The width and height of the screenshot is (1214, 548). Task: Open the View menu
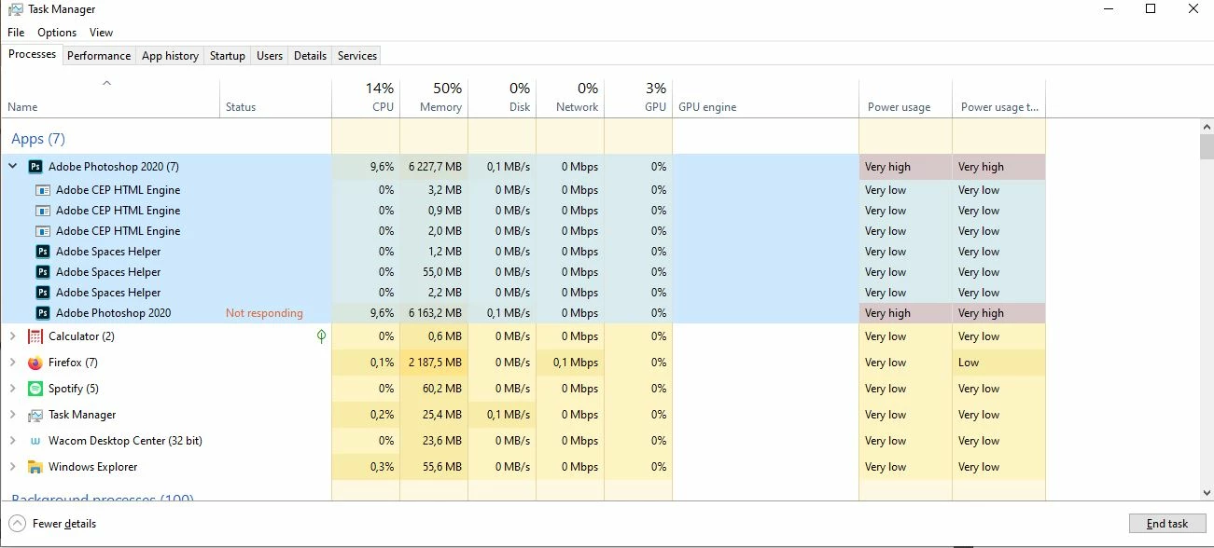[x=101, y=33]
